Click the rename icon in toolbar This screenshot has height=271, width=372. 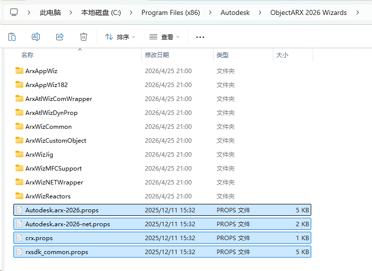[x=36, y=37]
